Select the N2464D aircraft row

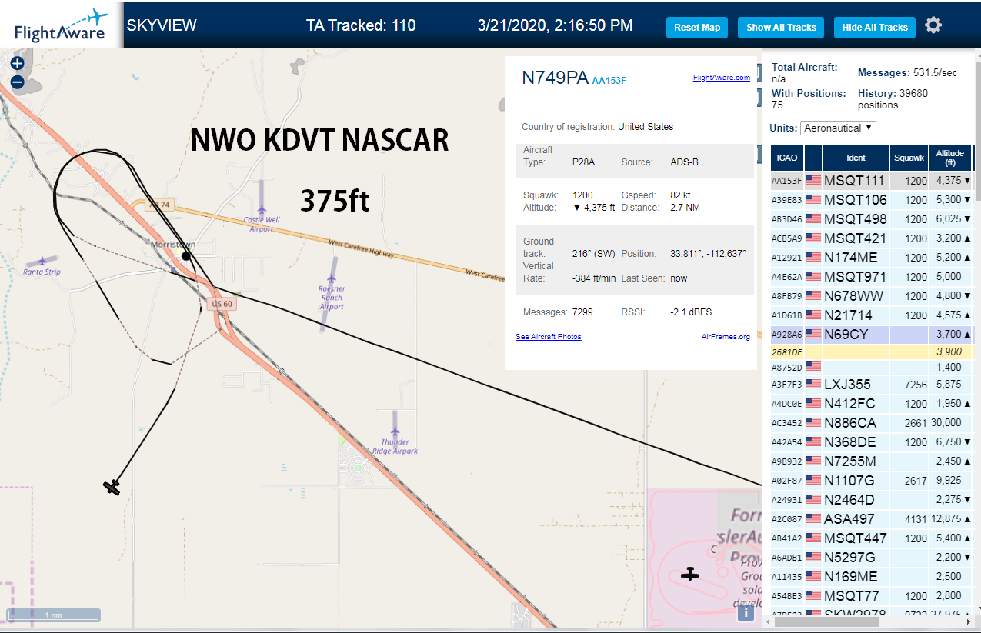click(872, 500)
